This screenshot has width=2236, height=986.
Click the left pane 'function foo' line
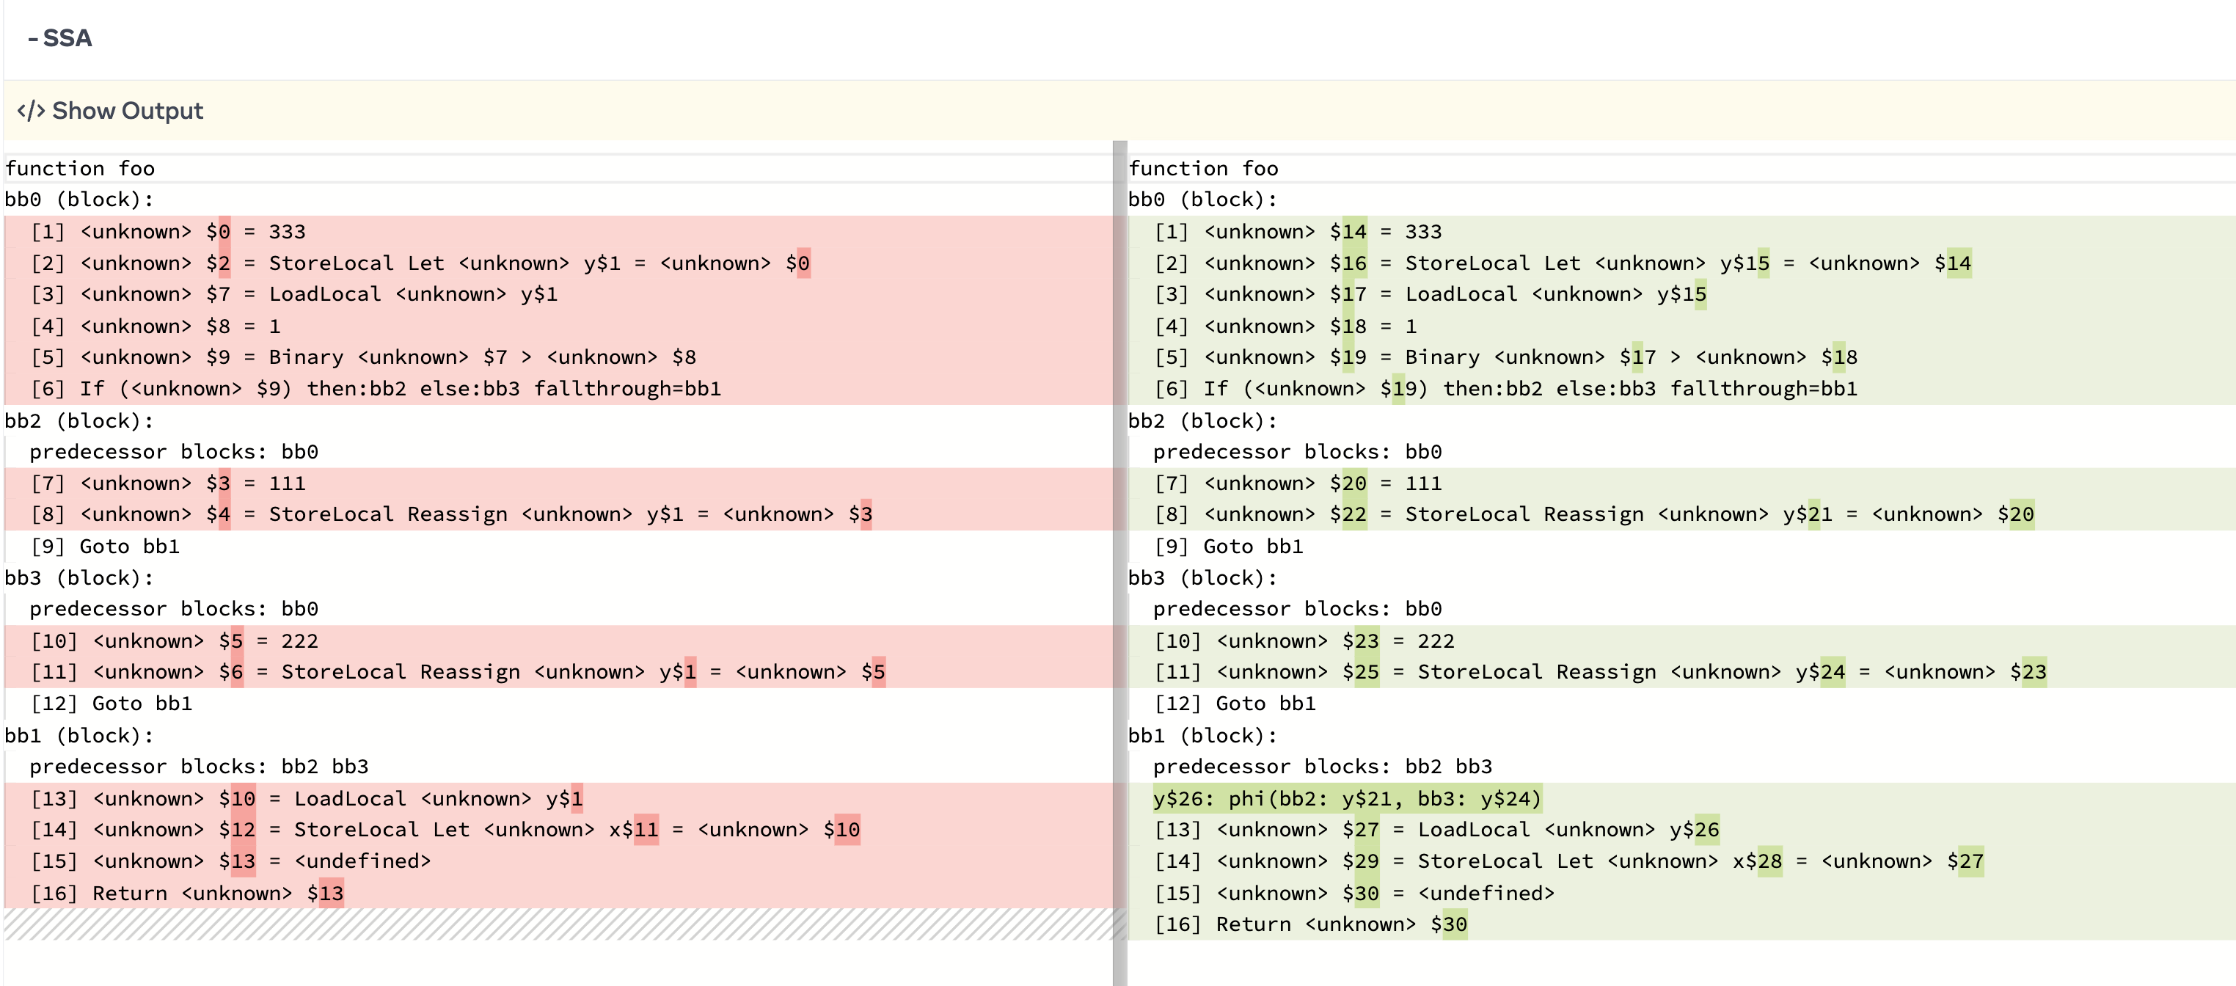coord(80,169)
